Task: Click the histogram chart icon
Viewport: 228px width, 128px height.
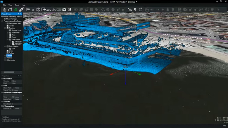Action: 54,10
